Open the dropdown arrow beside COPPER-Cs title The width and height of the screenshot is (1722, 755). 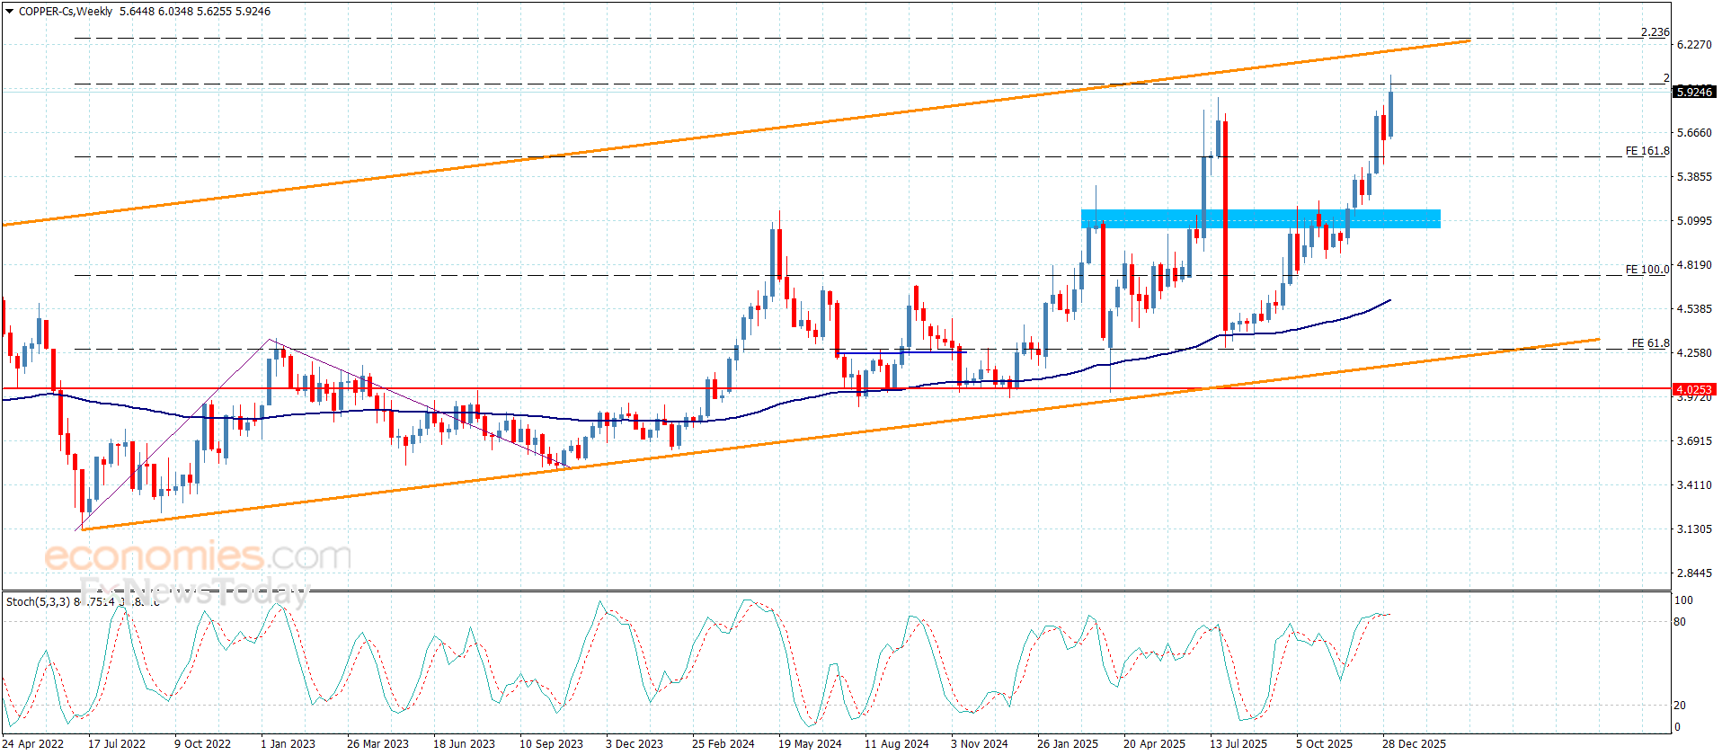(x=10, y=12)
